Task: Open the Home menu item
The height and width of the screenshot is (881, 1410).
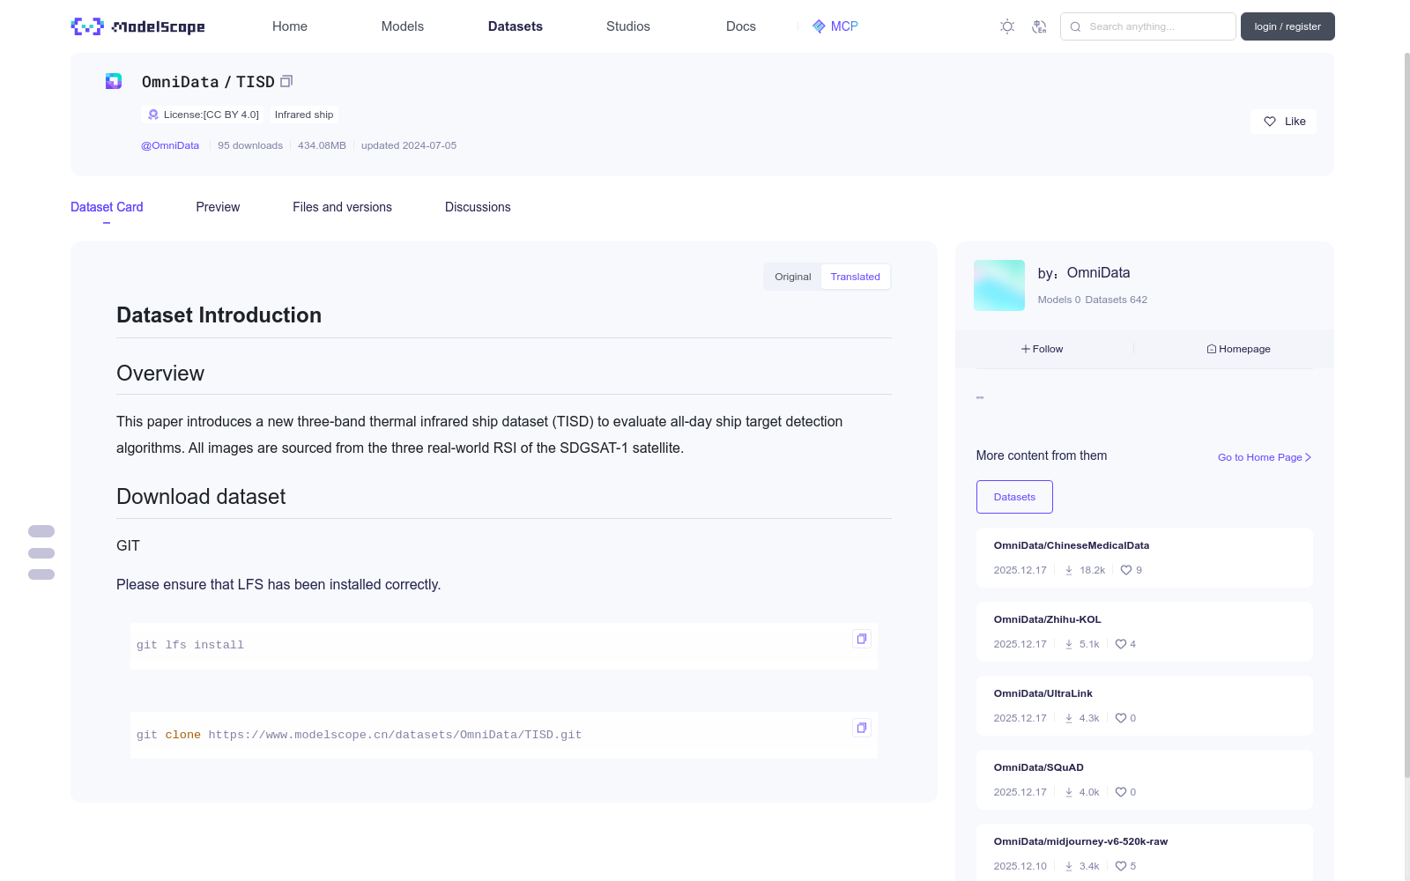Action: click(290, 26)
